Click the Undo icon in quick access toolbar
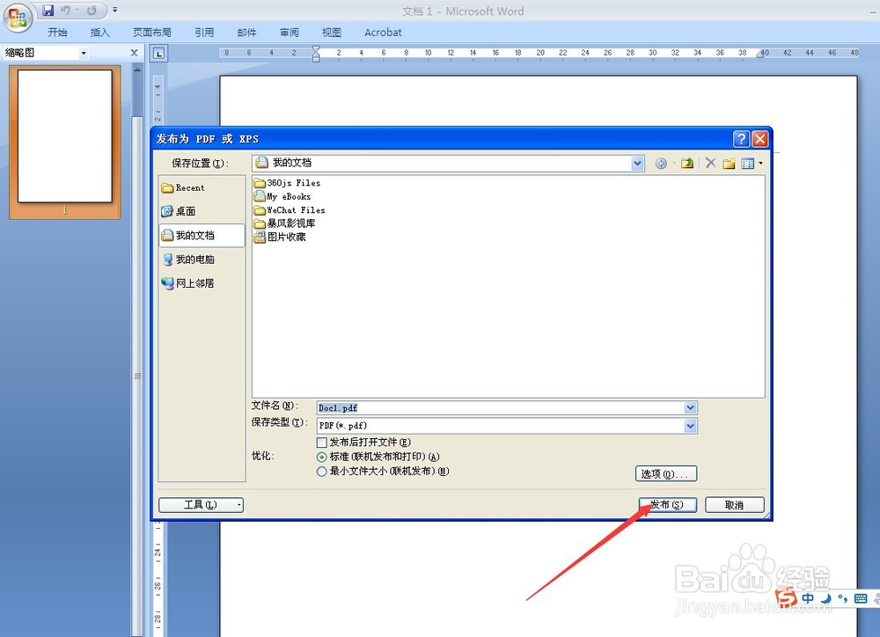880x637 pixels. (x=66, y=10)
